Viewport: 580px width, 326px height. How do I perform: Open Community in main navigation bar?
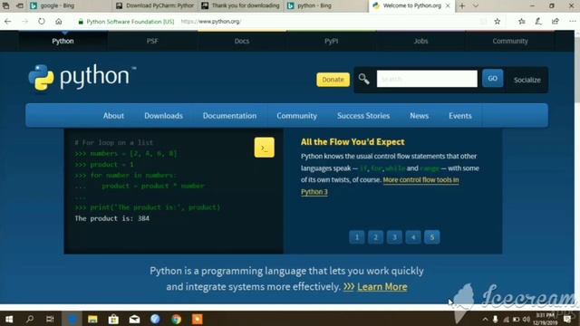tap(296, 116)
